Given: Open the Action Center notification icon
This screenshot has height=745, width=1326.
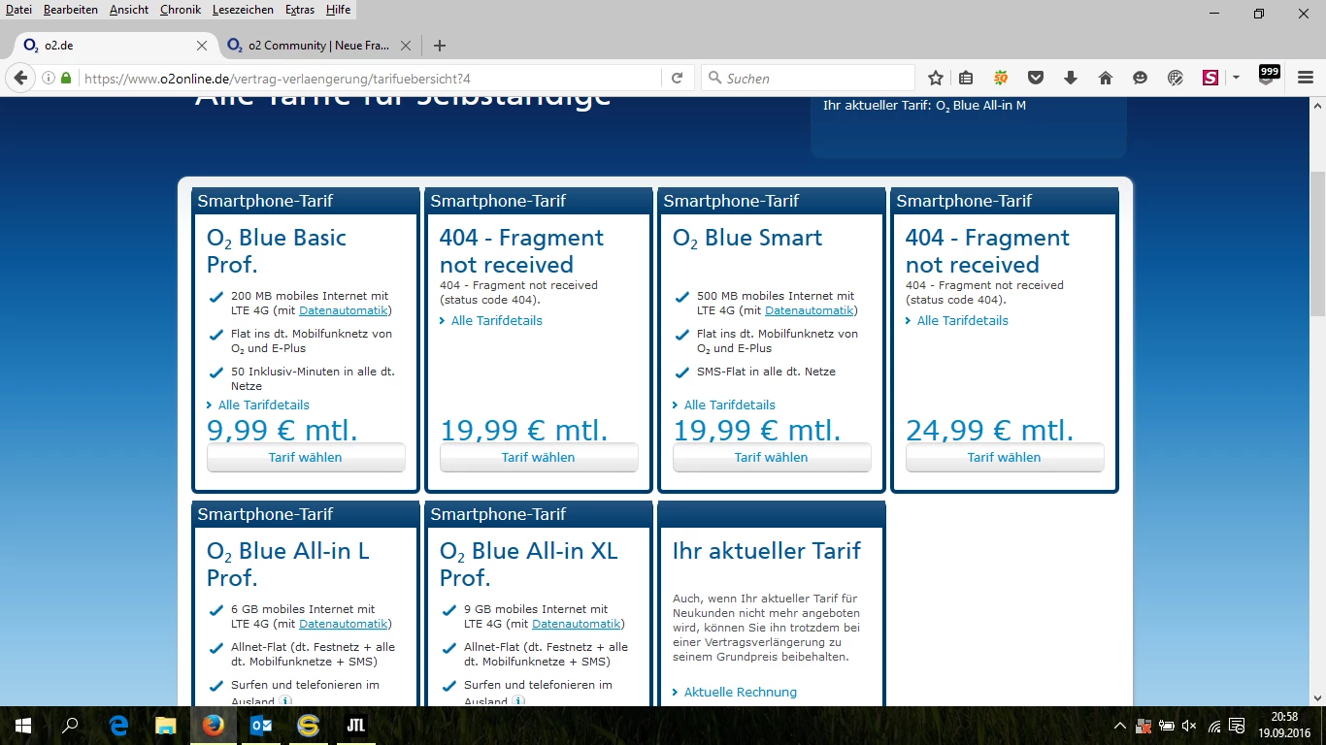Looking at the screenshot, I should tap(1238, 726).
